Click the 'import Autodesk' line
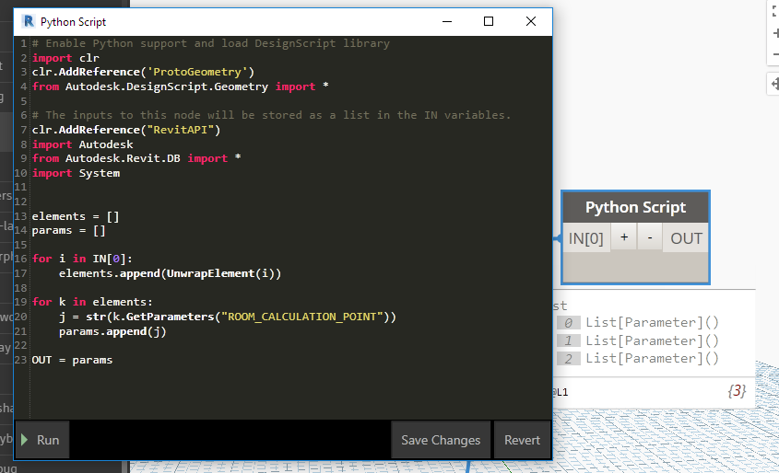This screenshot has width=779, height=473. [x=82, y=144]
